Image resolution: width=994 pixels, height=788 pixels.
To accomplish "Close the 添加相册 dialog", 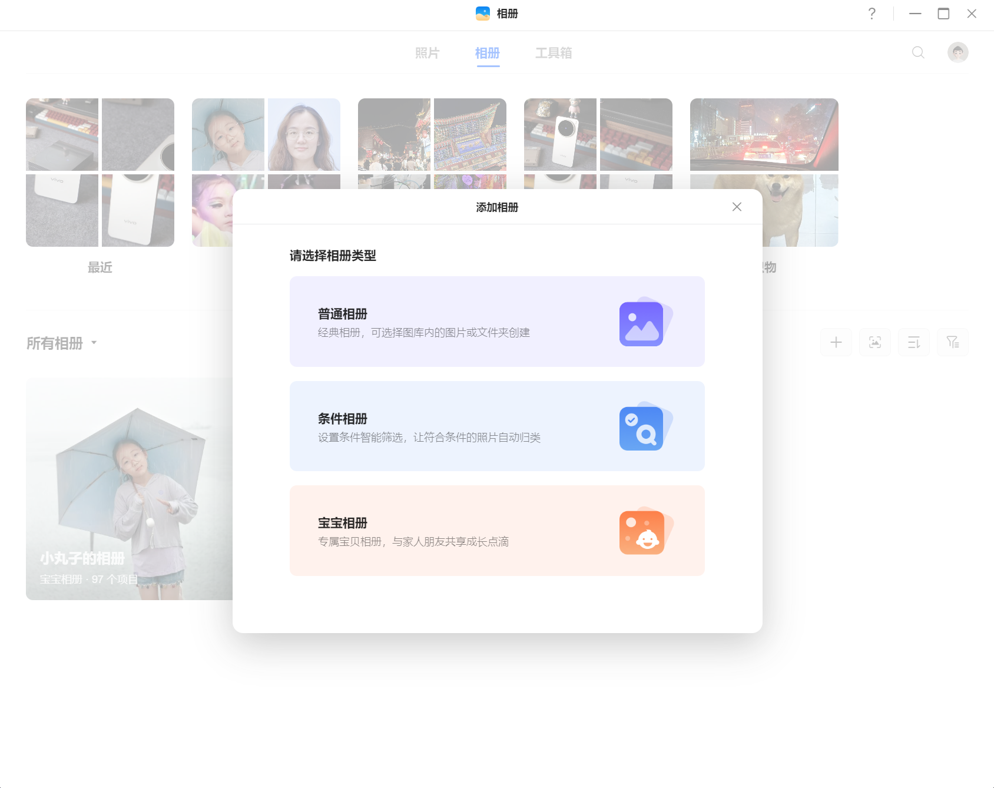I will point(737,207).
